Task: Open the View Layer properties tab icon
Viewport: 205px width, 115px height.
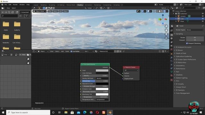Action: (172, 42)
